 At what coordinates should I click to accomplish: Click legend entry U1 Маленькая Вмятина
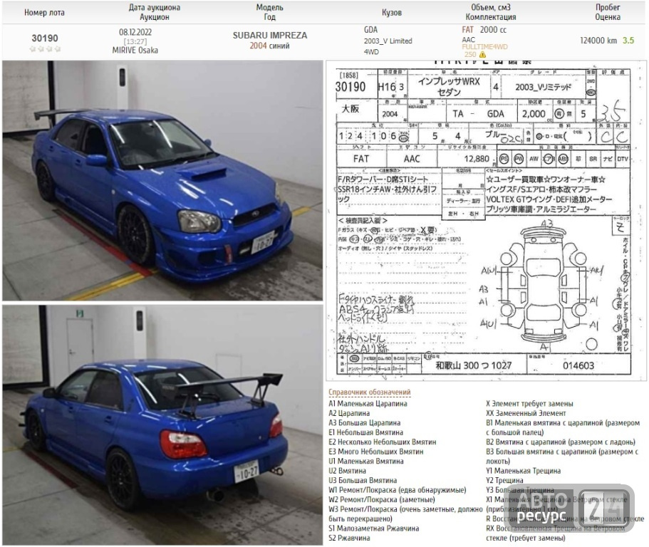366,462
